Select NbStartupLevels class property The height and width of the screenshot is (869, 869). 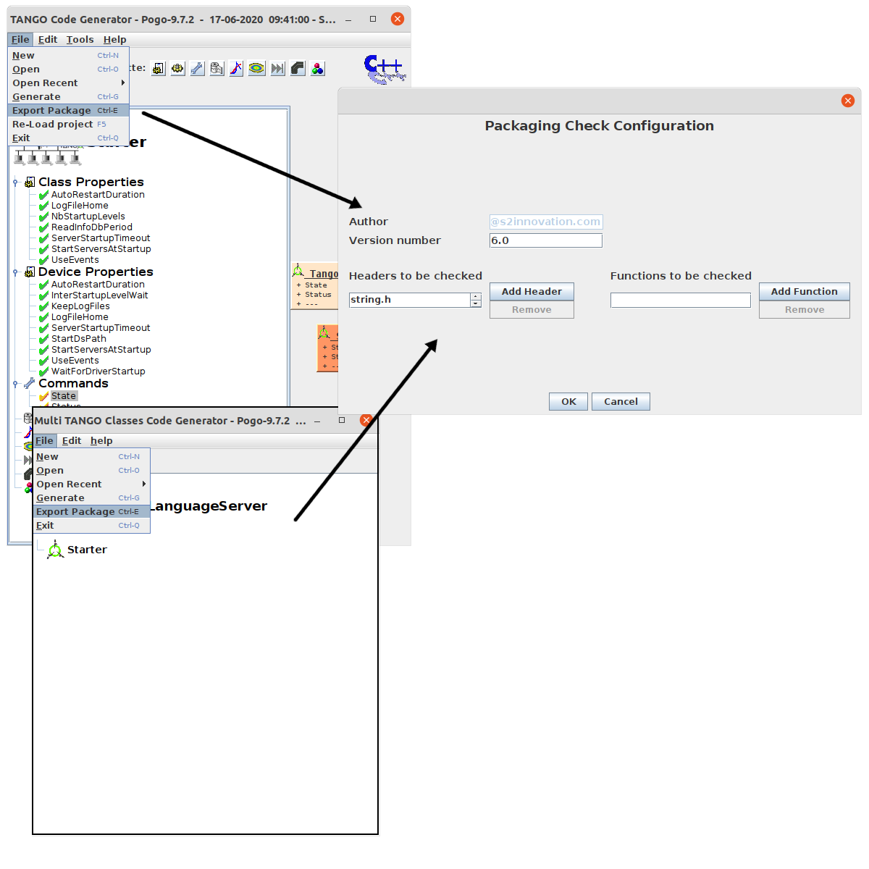click(x=88, y=216)
